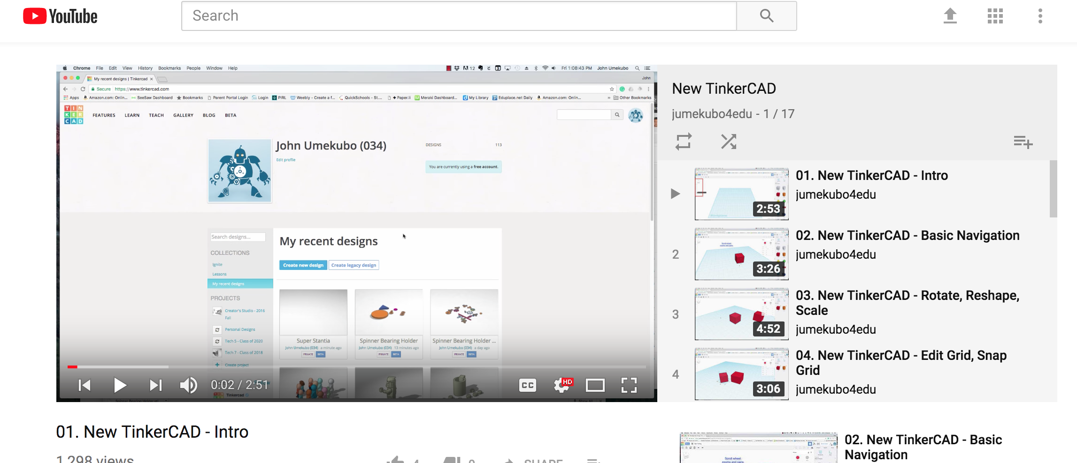Skip to the next video
The image size is (1077, 463).
click(155, 385)
